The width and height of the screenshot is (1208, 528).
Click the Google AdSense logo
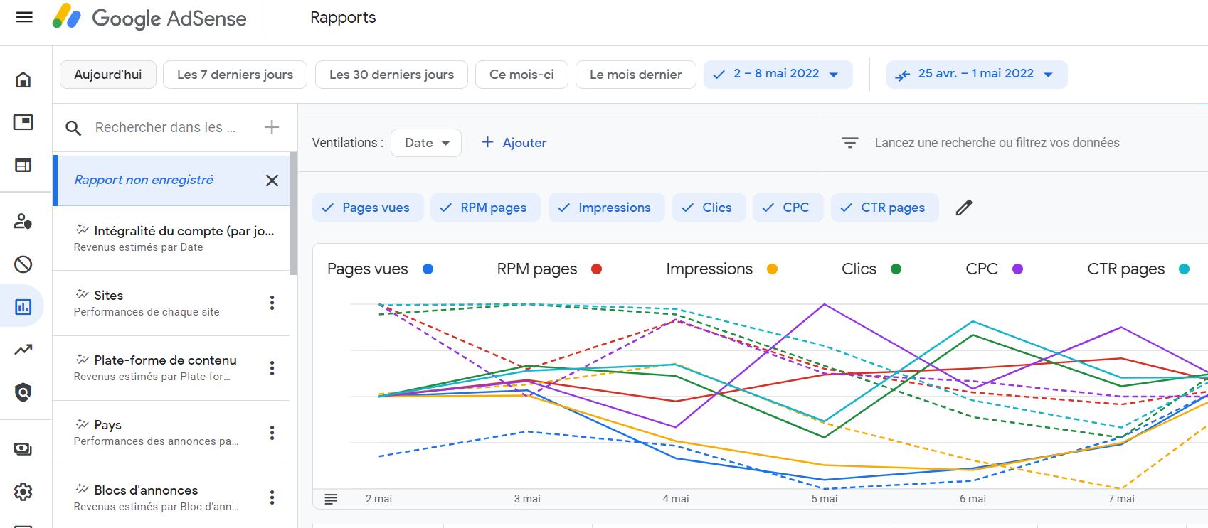tap(149, 18)
